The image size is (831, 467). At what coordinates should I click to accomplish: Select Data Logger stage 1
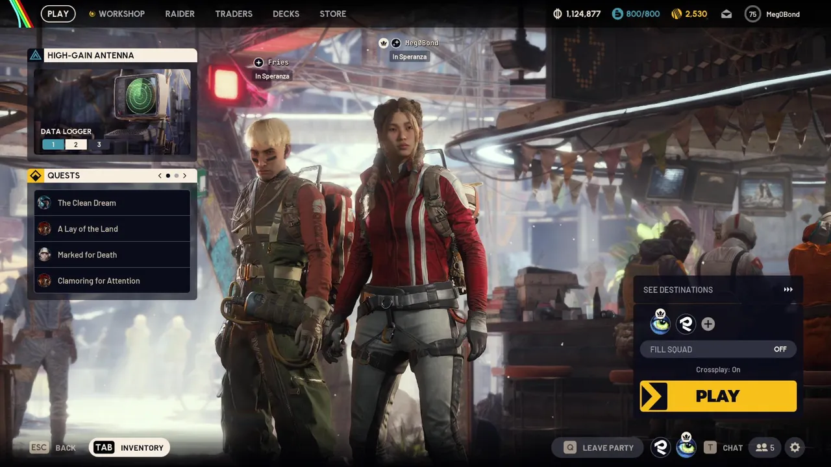tap(53, 145)
